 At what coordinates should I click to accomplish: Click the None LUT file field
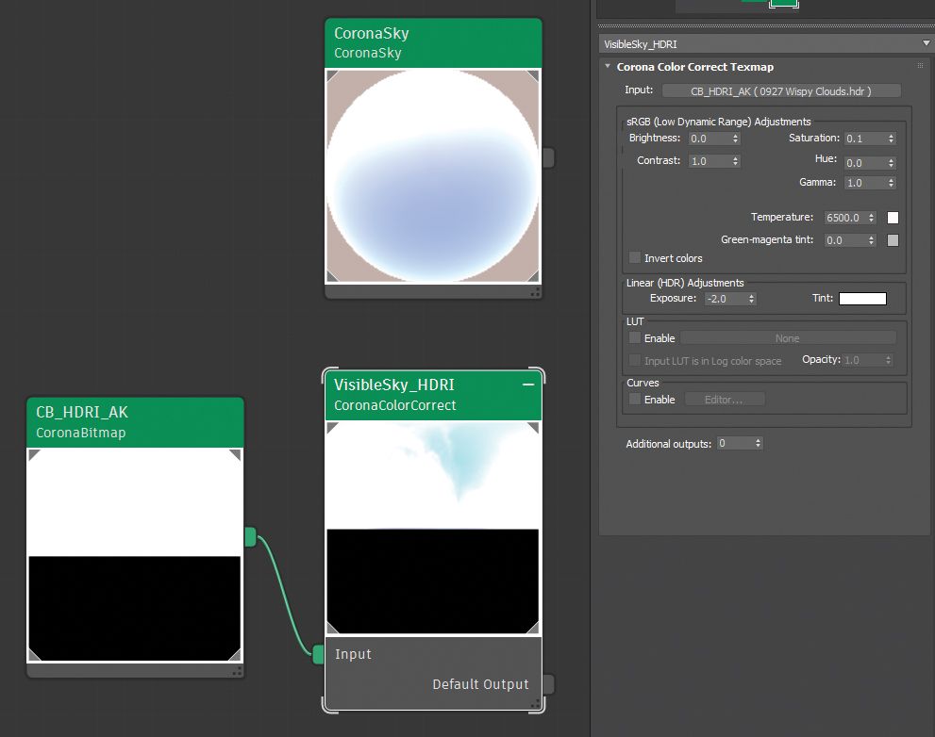coord(788,337)
